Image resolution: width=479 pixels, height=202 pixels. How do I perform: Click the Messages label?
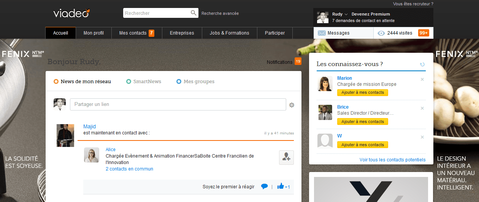pyautogui.click(x=338, y=33)
